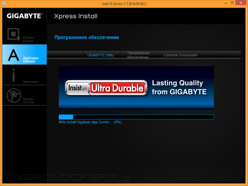Open the Google Chrome sidebar icon
The image size is (248, 186).
click(14, 96)
